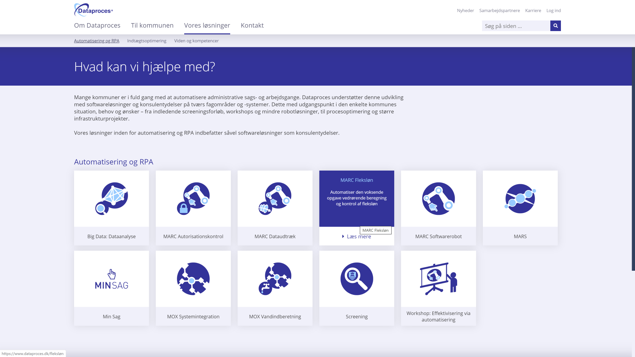Click the MOX Systemintegration label

coord(193,316)
